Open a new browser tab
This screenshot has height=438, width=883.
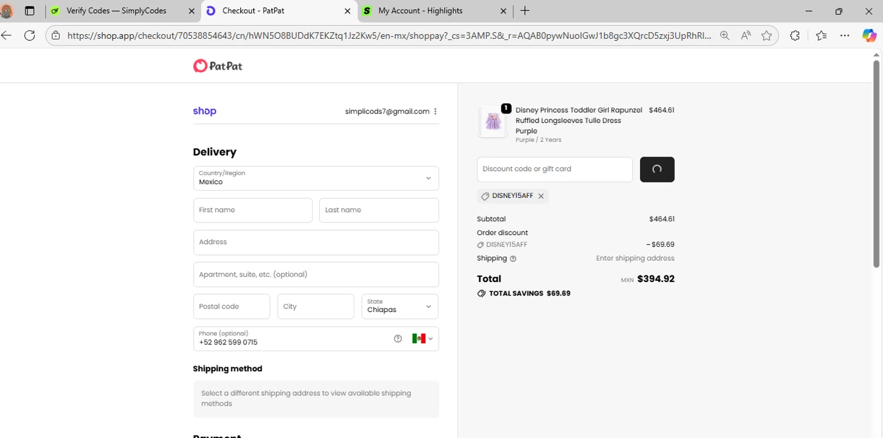525,11
